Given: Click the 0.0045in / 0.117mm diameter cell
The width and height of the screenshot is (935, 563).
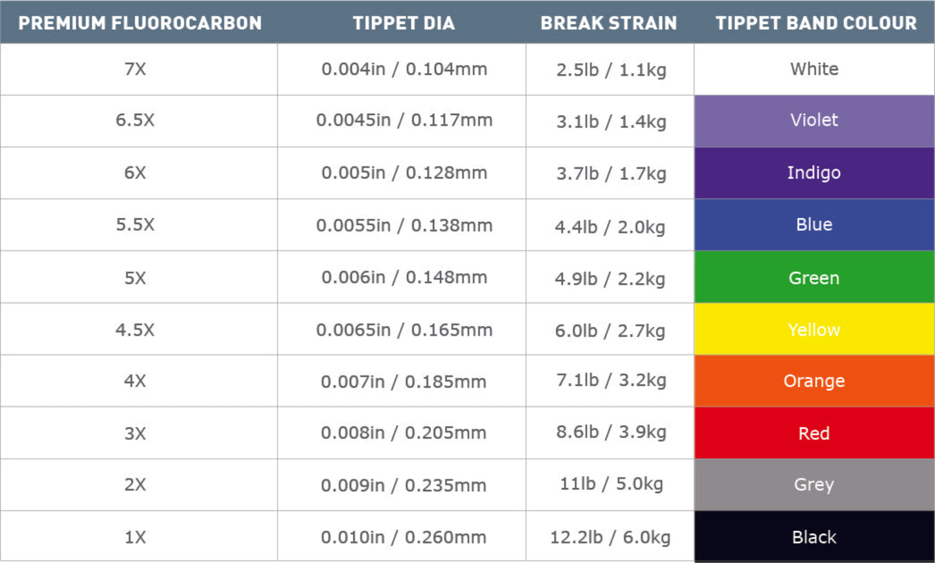Looking at the screenshot, I should point(404,120).
